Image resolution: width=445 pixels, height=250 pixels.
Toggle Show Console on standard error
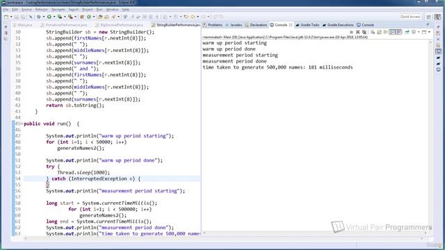tap(398, 32)
